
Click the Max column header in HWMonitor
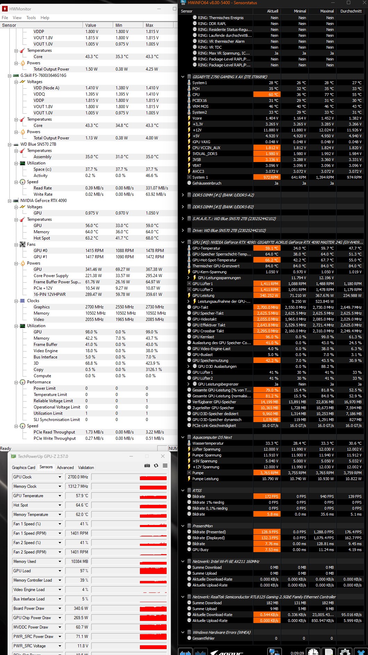158,25
